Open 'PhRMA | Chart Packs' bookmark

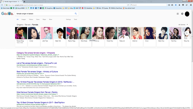[116, 8]
